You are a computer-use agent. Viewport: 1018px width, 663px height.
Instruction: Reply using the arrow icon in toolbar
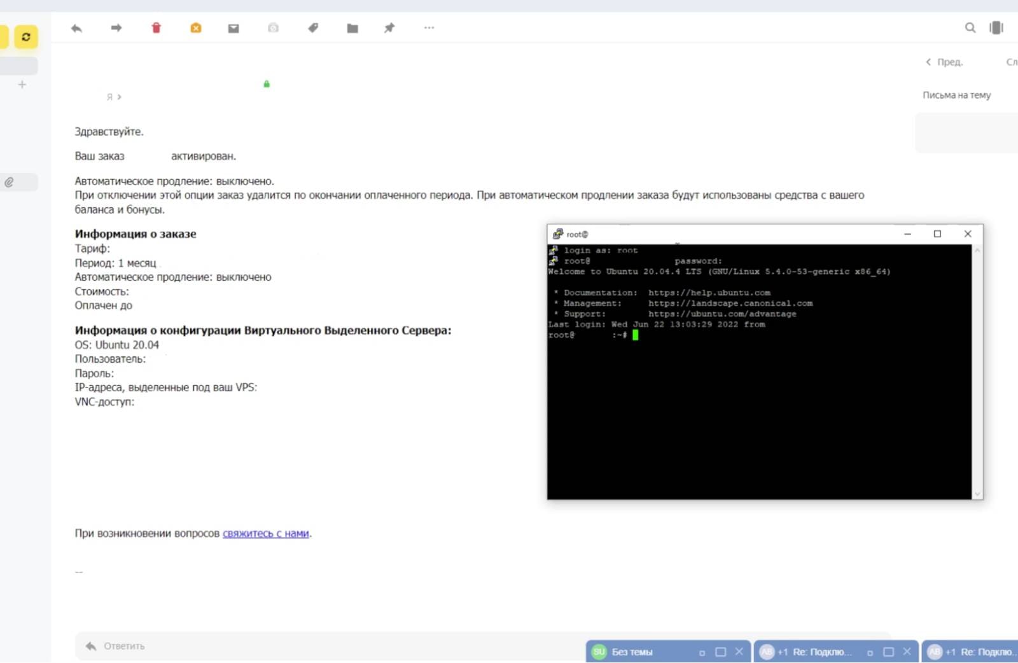[x=77, y=28]
